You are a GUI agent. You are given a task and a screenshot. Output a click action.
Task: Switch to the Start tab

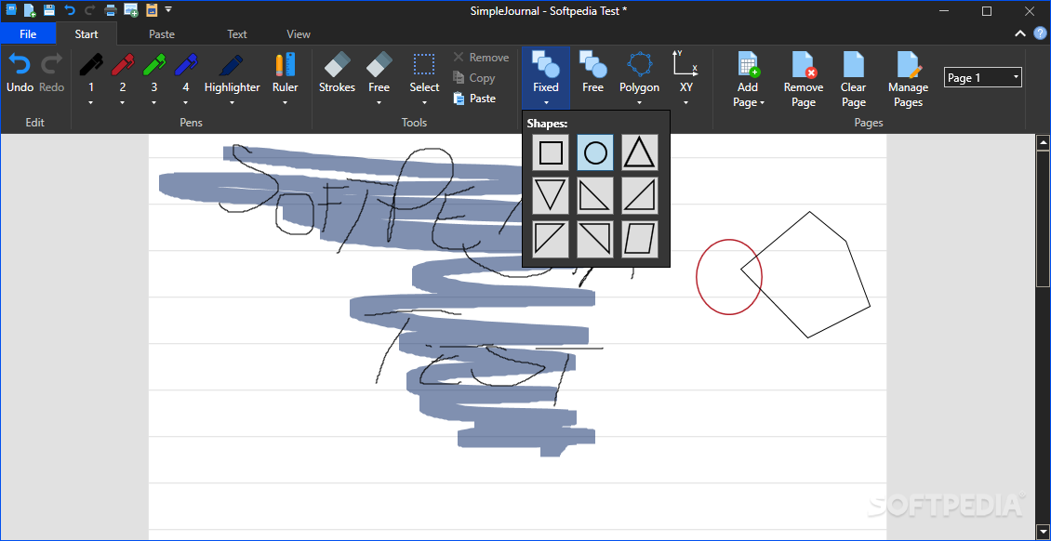click(86, 33)
